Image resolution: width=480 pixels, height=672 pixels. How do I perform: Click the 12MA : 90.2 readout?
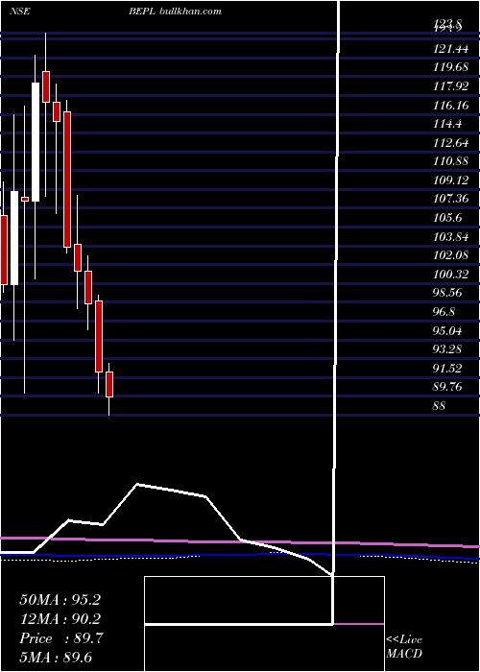[60, 619]
